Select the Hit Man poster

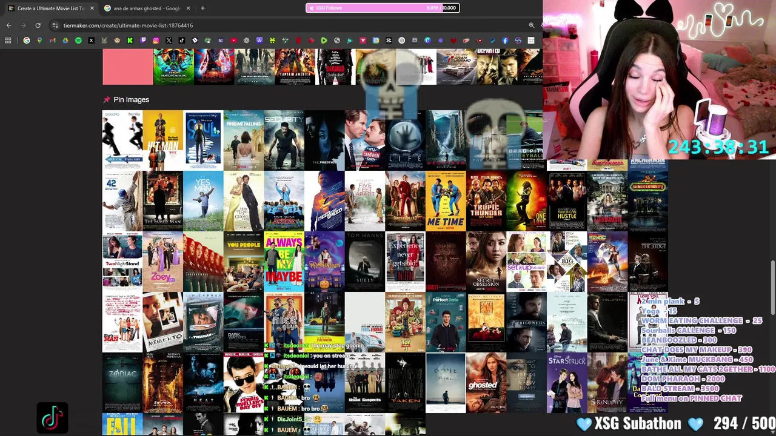click(x=162, y=140)
